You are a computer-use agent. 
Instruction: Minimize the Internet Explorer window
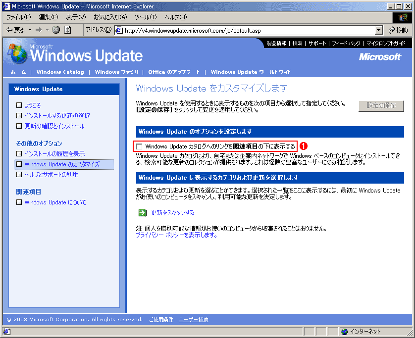(391, 6)
